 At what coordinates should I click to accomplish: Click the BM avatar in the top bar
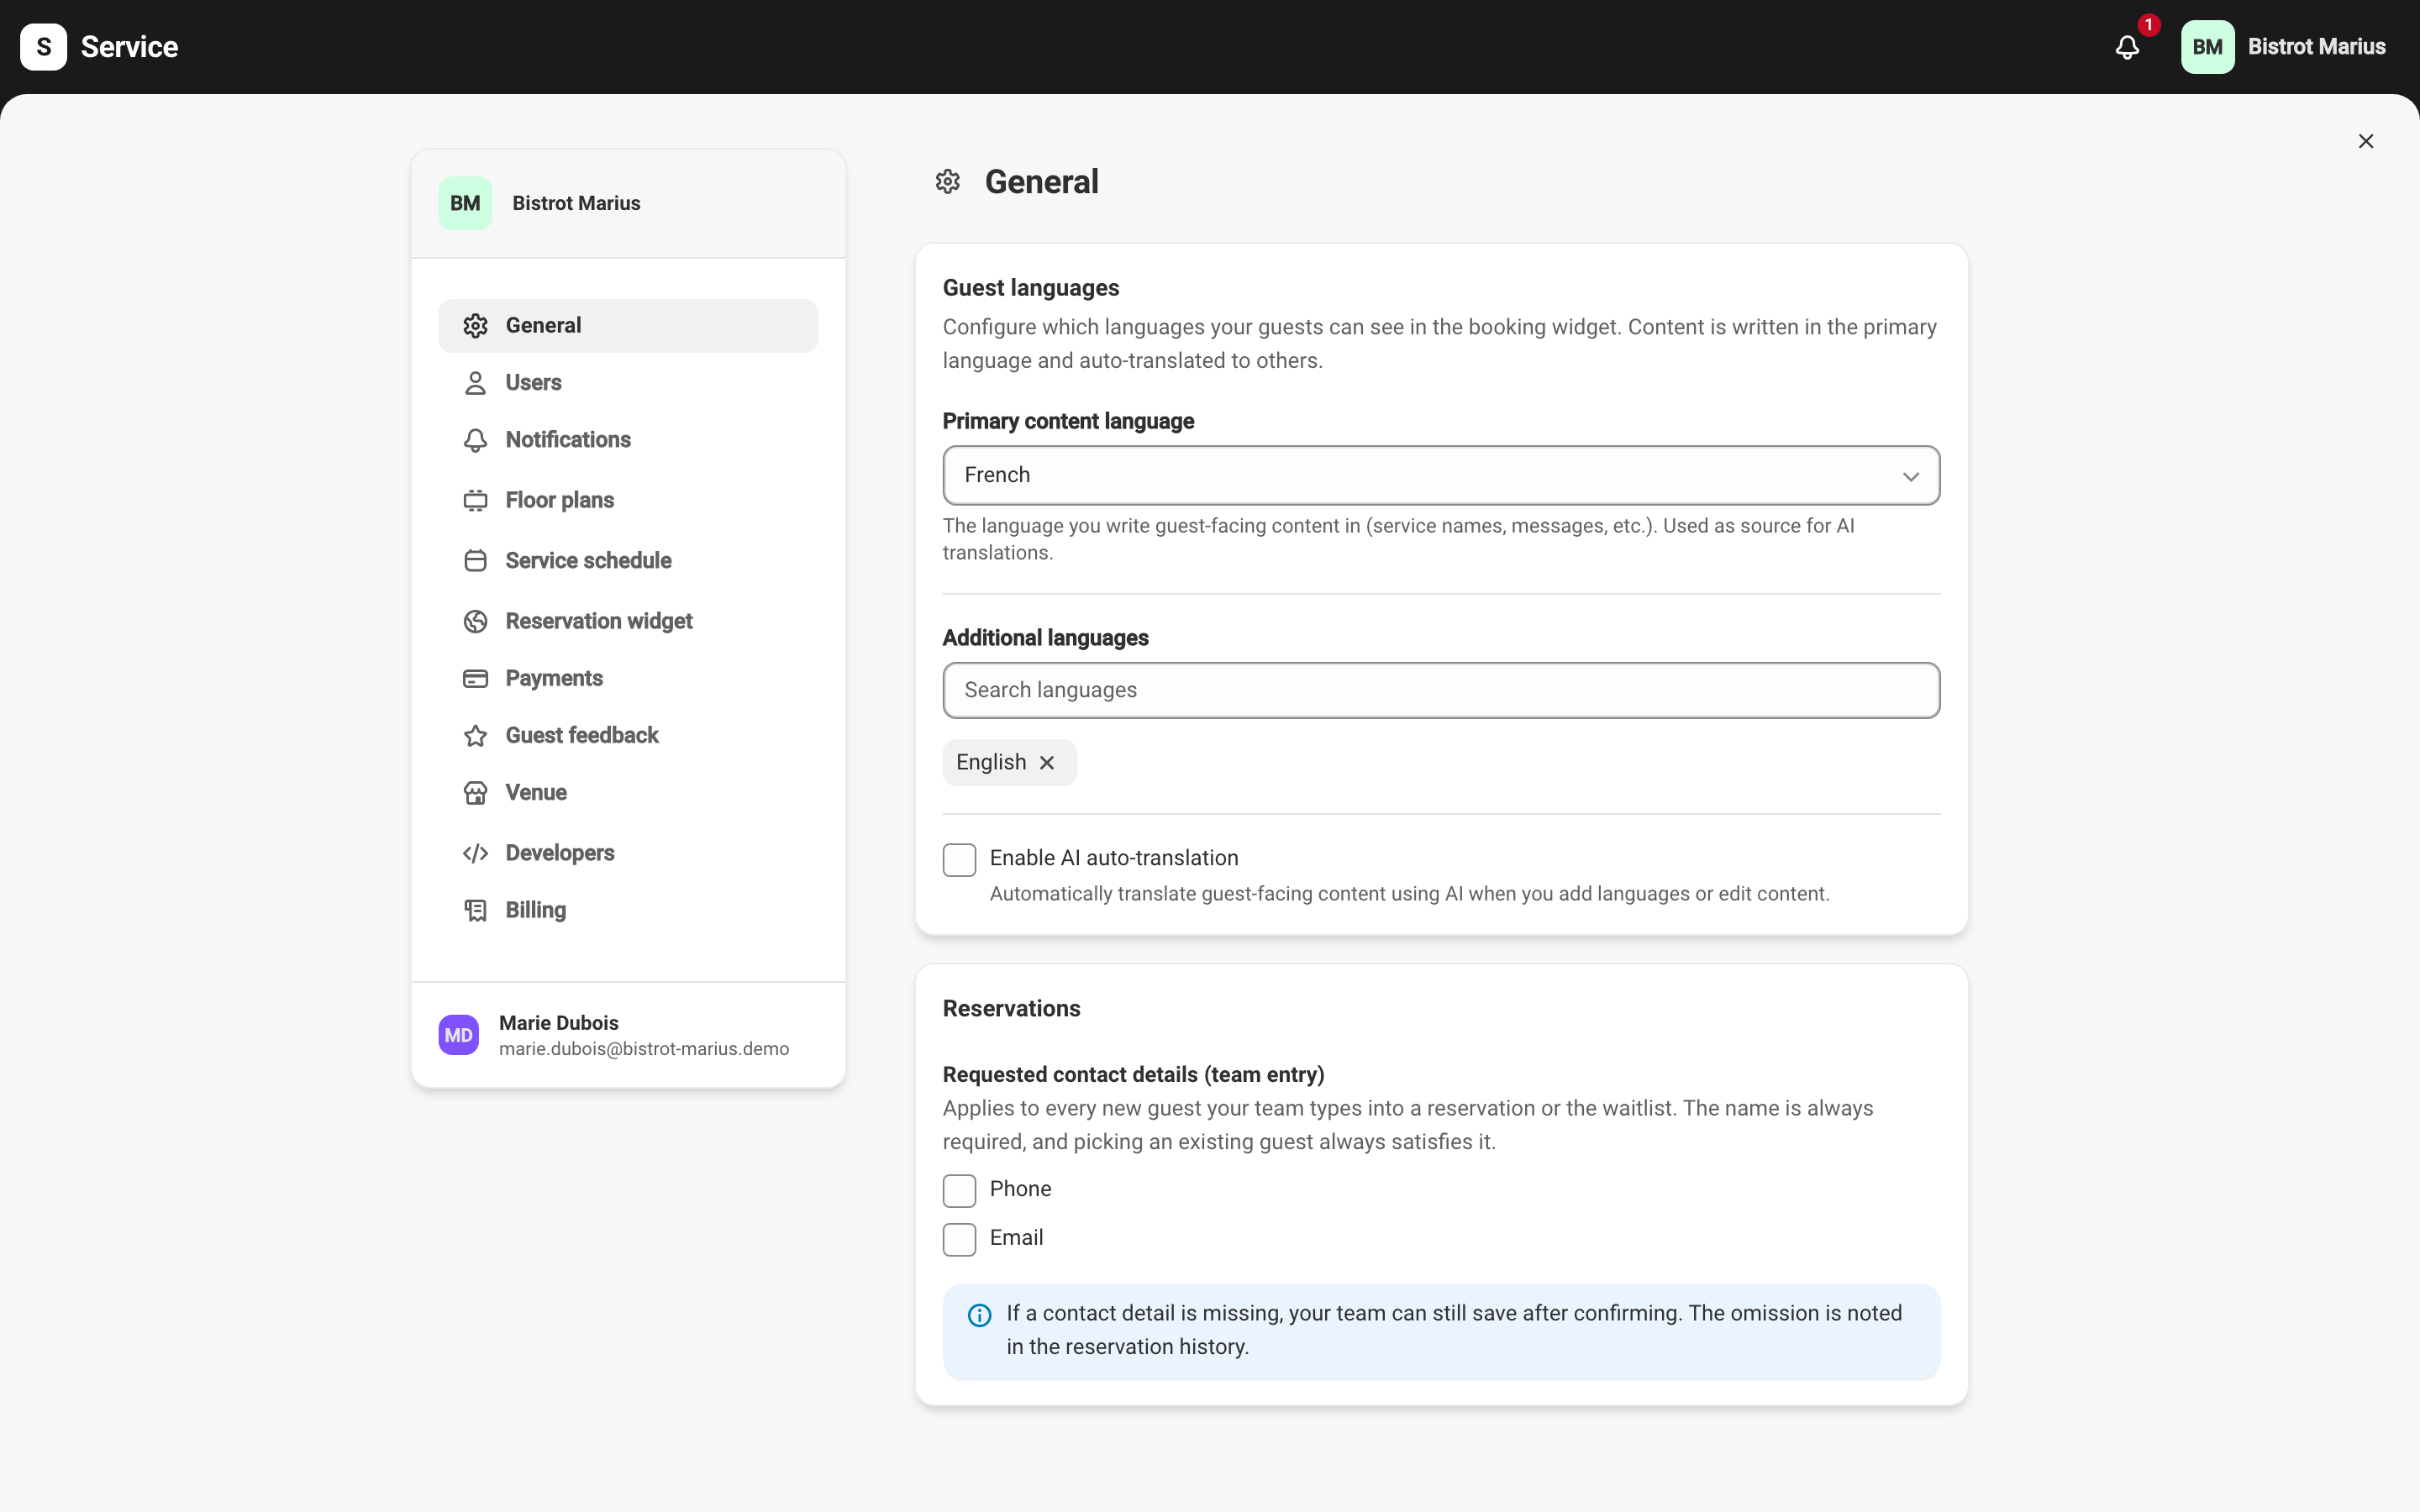pyautogui.click(x=2207, y=47)
